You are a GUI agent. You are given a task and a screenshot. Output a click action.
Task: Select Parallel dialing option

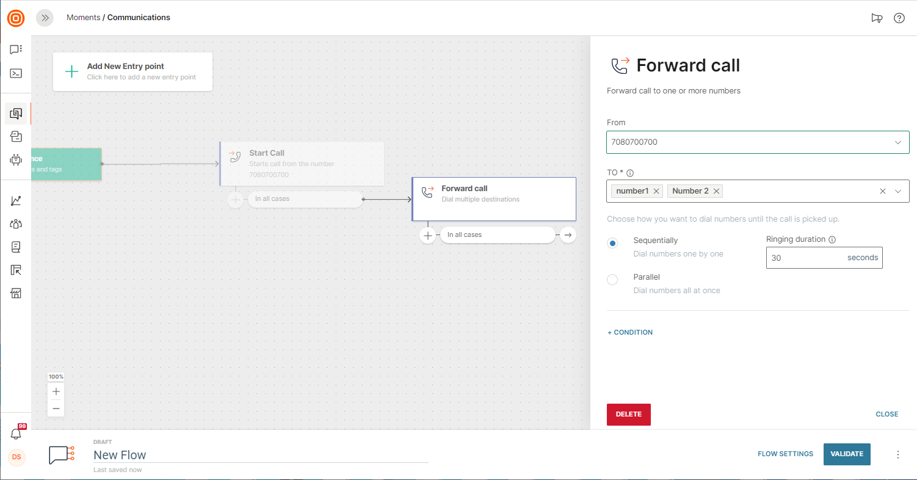pos(612,280)
